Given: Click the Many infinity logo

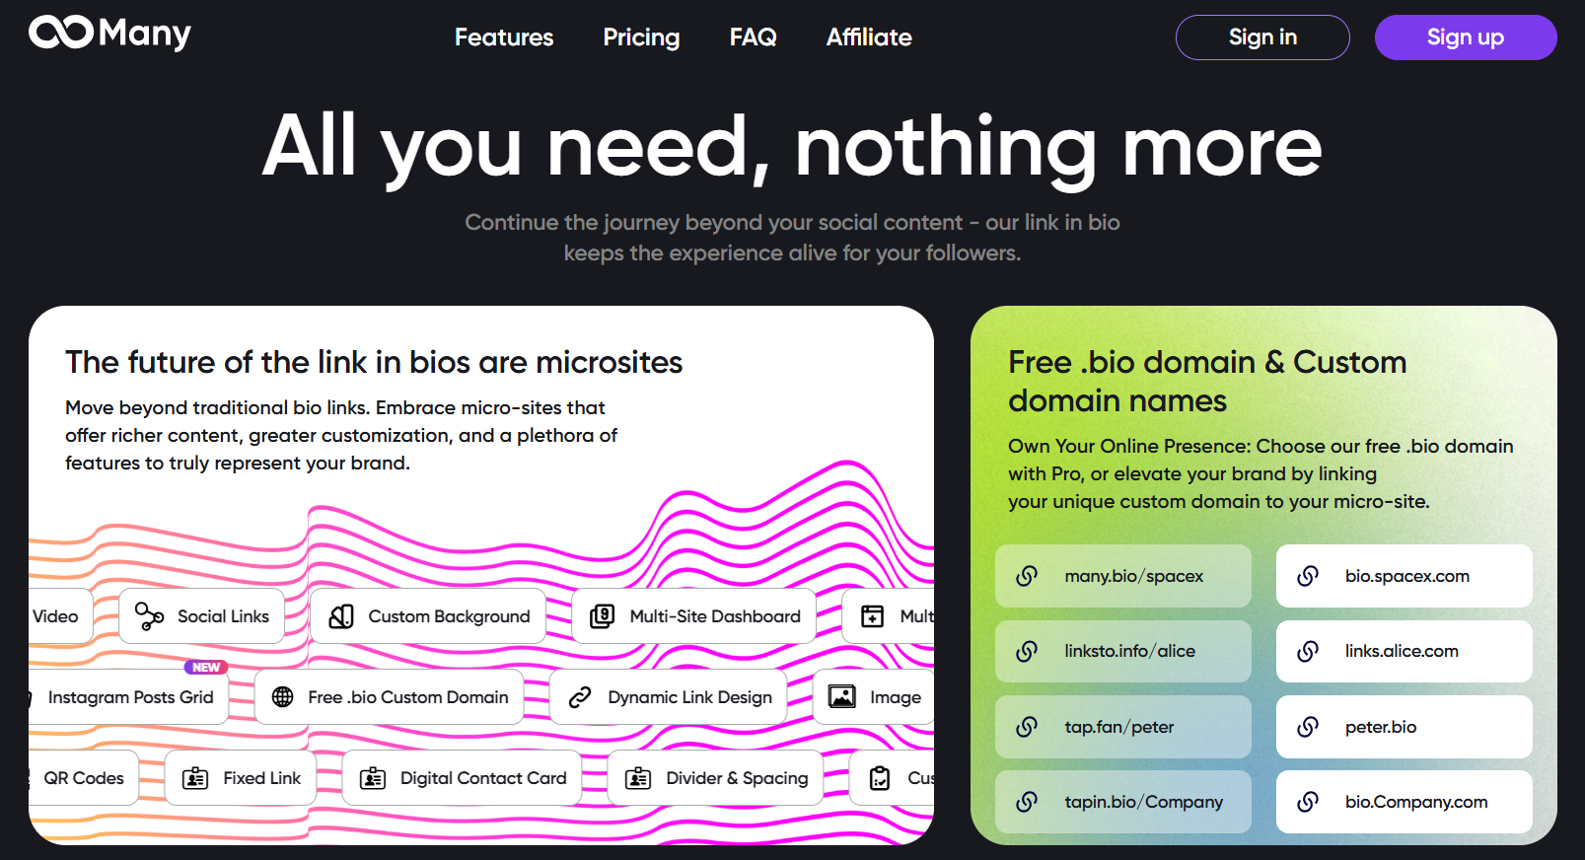Looking at the screenshot, I should pos(61,33).
